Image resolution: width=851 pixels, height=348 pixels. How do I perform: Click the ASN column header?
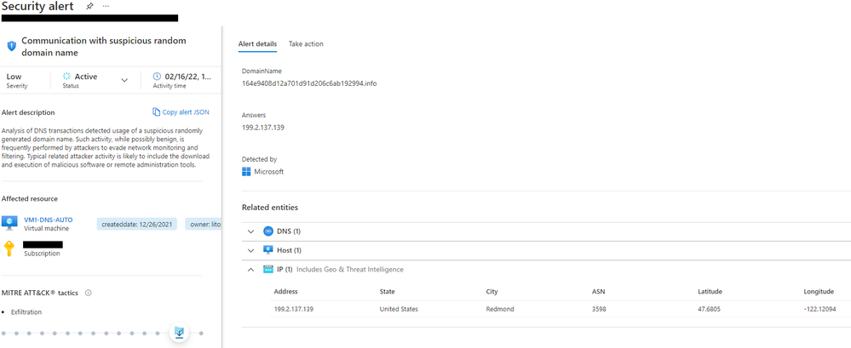(598, 292)
